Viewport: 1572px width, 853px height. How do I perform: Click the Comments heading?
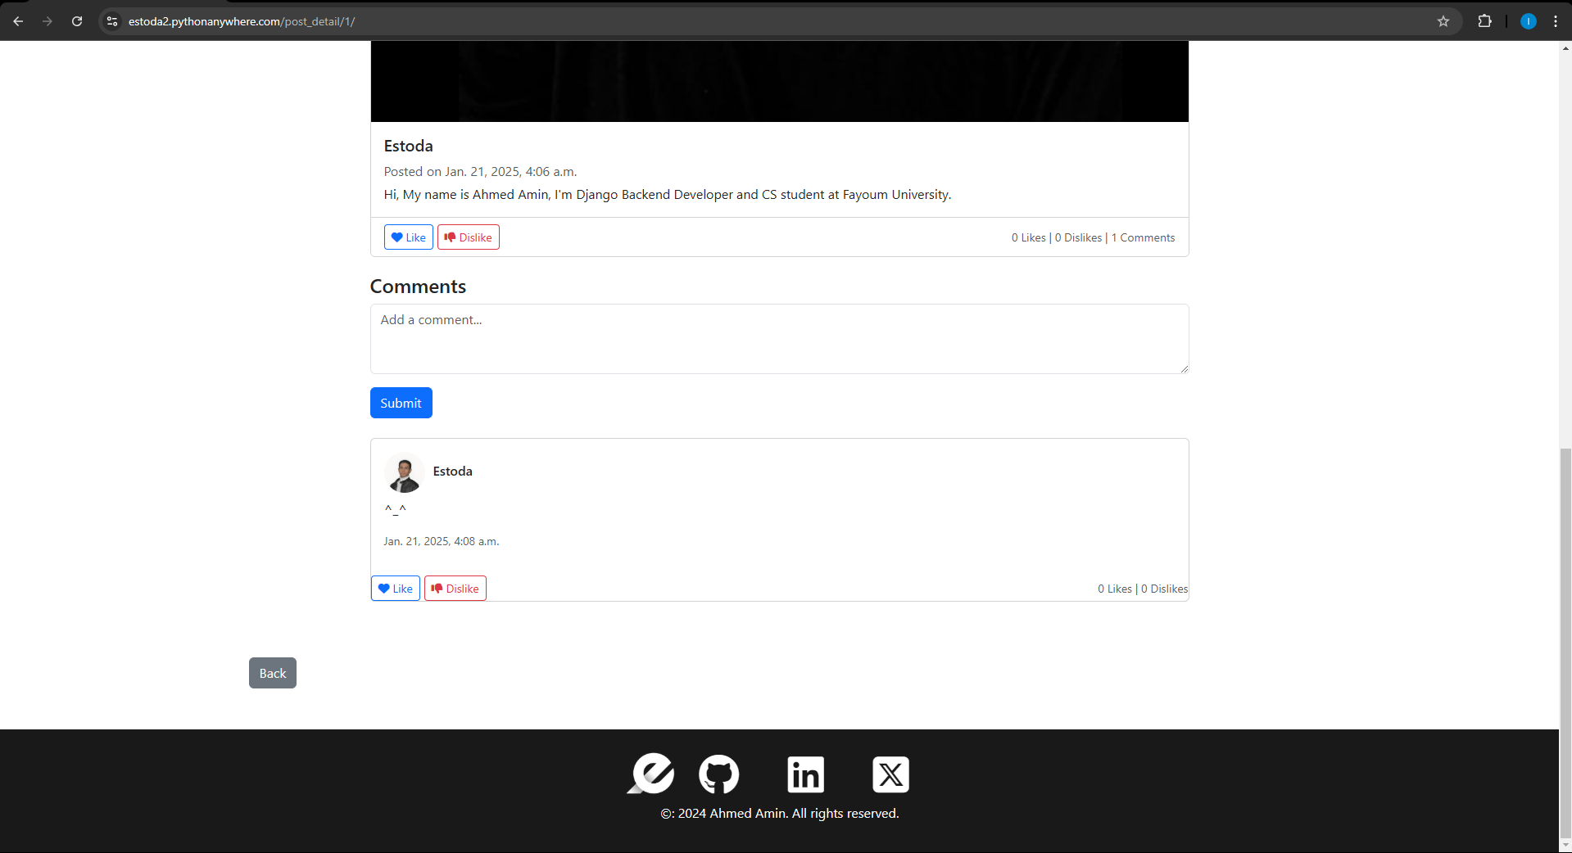pyautogui.click(x=418, y=287)
